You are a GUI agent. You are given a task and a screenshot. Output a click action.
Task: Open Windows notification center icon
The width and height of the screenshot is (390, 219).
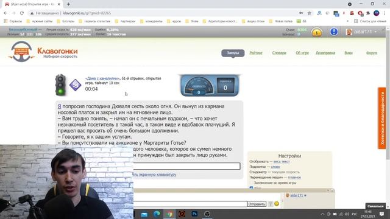pyautogui.click(x=382, y=214)
